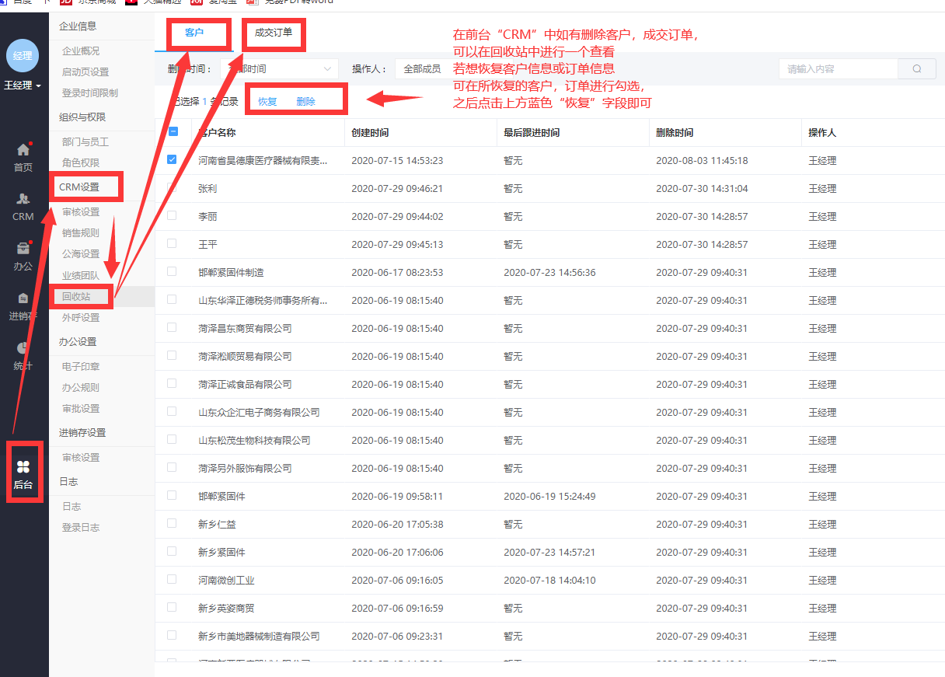Select 回收站 in the CRM settings
The image size is (945, 677).
(x=76, y=296)
